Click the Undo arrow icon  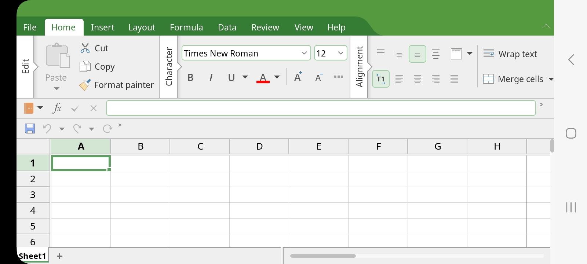coord(47,128)
